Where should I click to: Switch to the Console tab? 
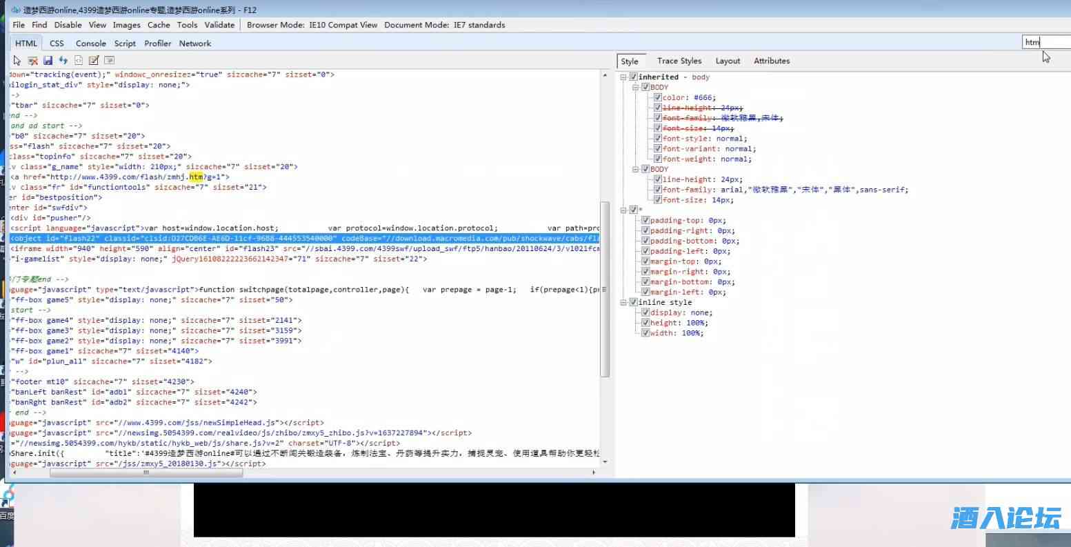click(90, 43)
